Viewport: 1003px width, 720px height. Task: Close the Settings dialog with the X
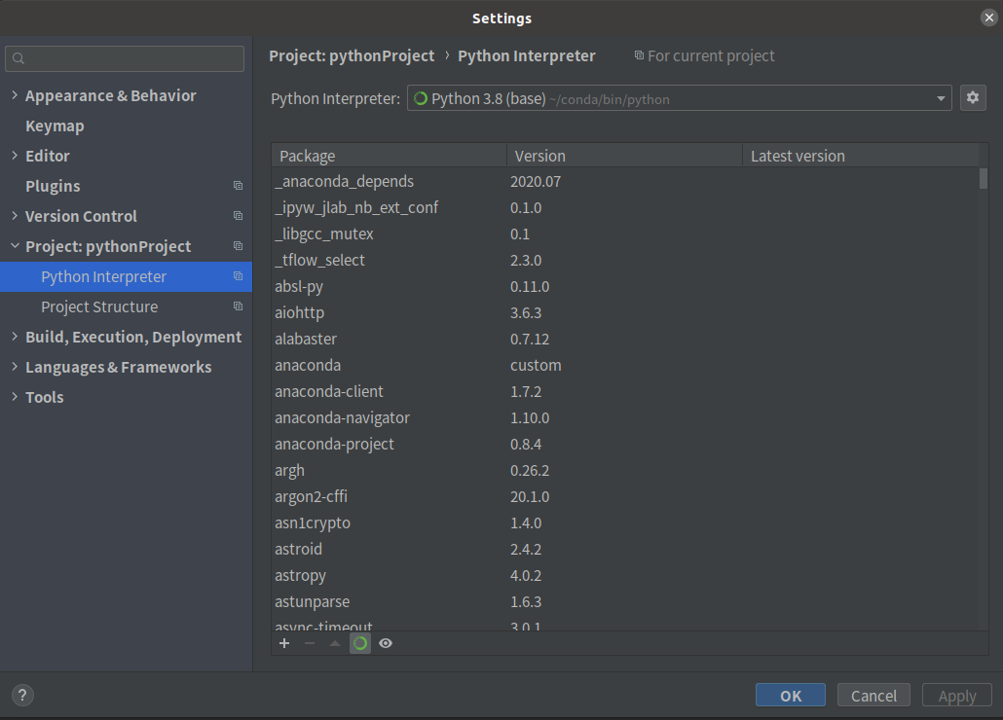(989, 18)
